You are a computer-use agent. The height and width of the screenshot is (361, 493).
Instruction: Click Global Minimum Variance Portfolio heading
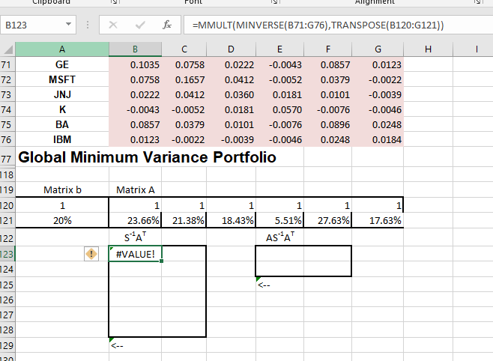tap(147, 157)
